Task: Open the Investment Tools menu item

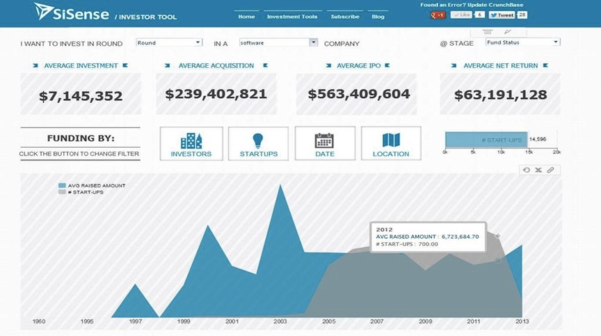Action: (292, 17)
